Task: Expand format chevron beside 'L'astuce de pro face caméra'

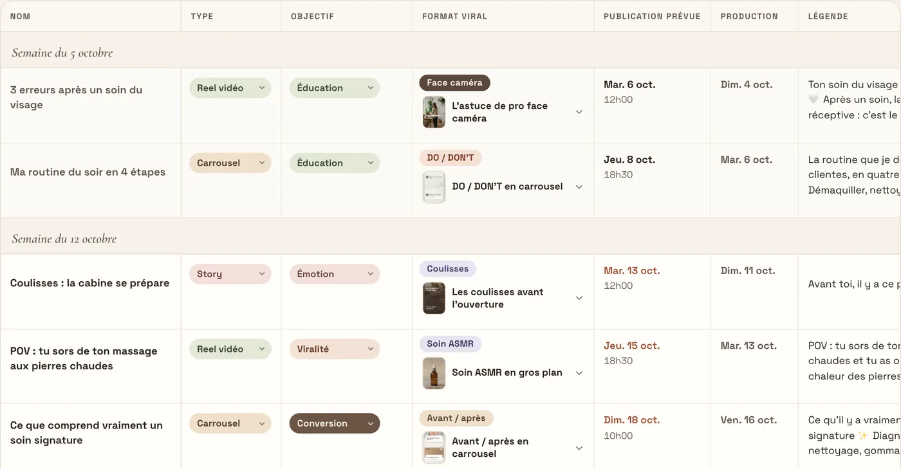Action: click(x=579, y=112)
